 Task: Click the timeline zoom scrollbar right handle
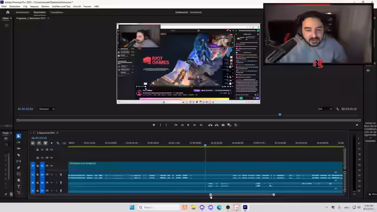273,195
